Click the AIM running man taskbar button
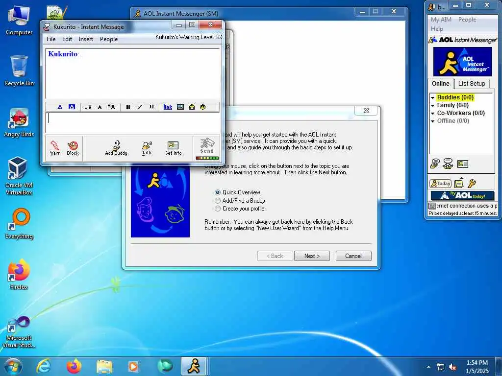The image size is (502, 376). point(194,366)
